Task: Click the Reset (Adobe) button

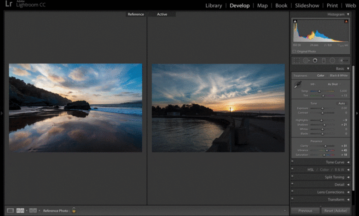Action: coord(335,210)
